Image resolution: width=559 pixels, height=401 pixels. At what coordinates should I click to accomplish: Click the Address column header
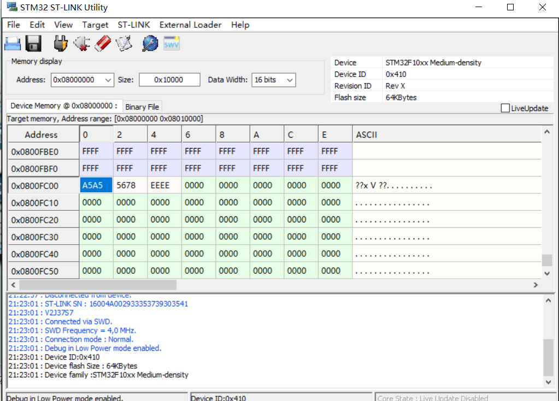(44, 135)
